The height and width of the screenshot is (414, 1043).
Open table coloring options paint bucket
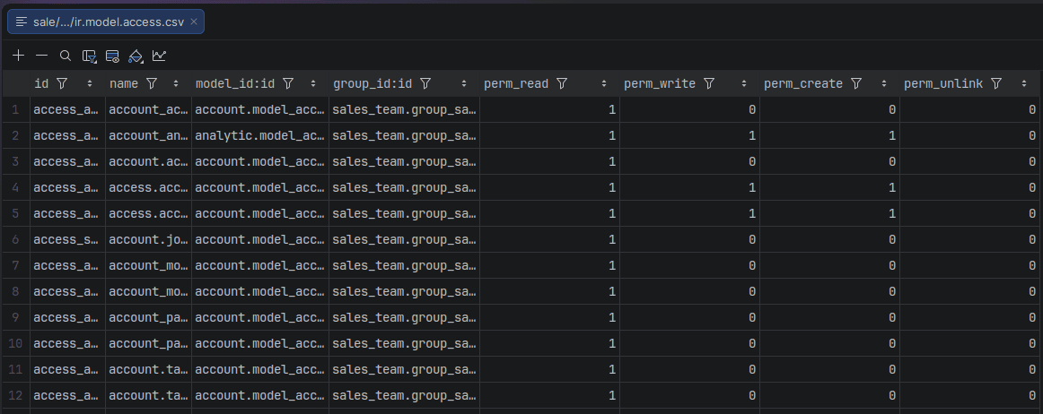tap(136, 56)
